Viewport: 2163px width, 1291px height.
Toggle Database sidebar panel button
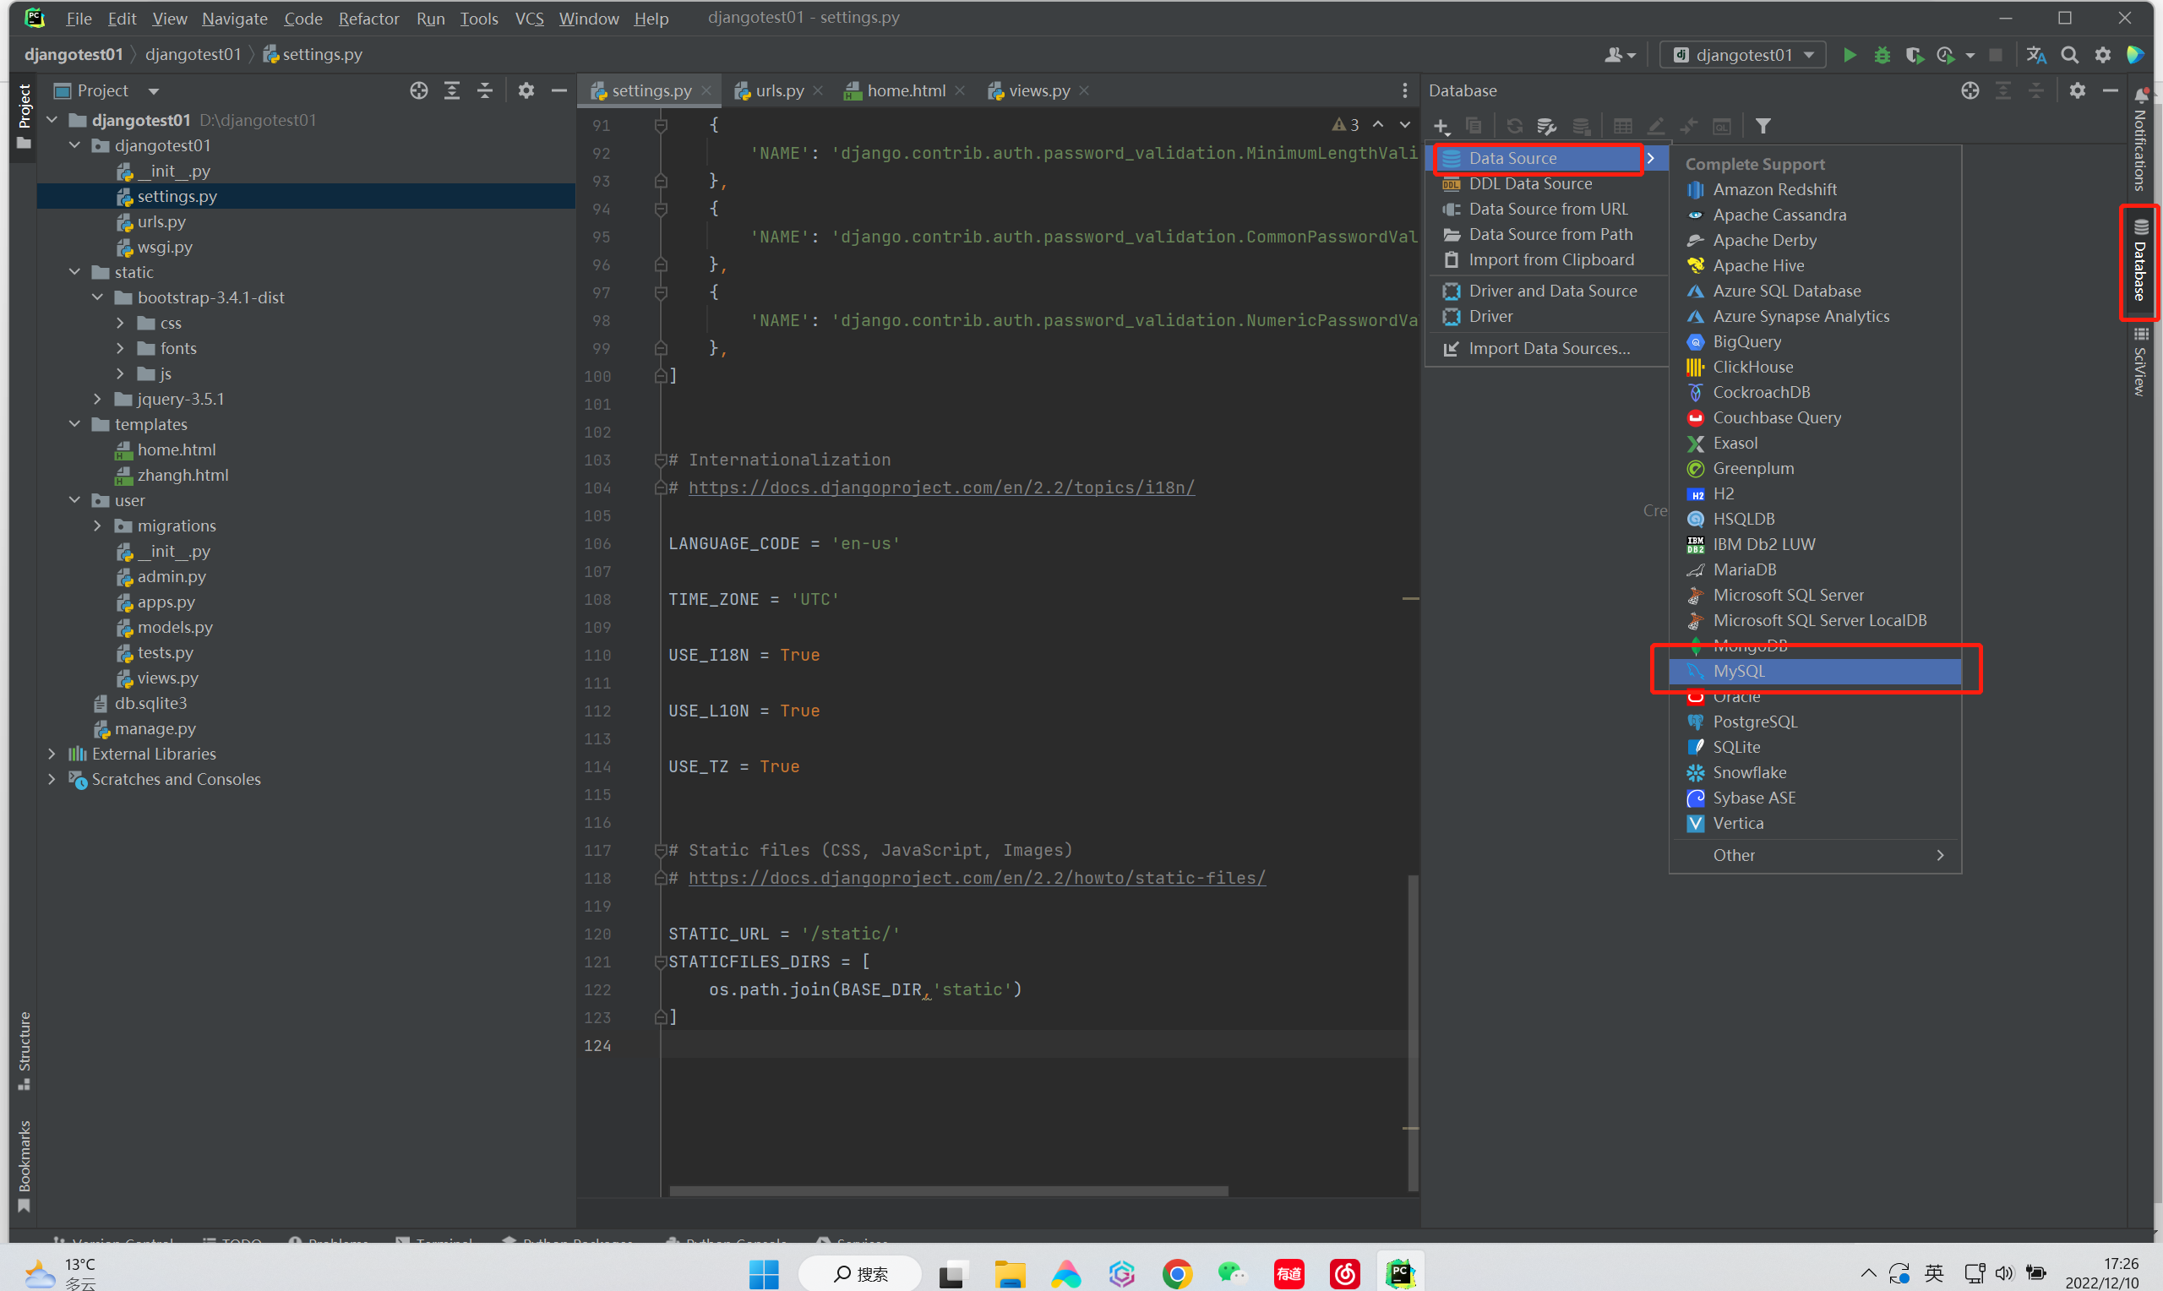(x=2140, y=261)
